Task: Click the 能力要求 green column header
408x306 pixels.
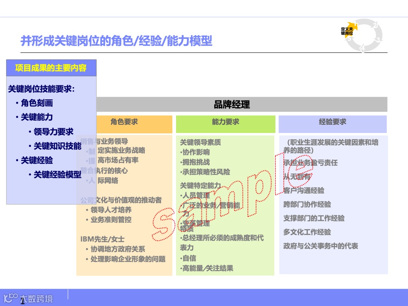Action: point(226,124)
